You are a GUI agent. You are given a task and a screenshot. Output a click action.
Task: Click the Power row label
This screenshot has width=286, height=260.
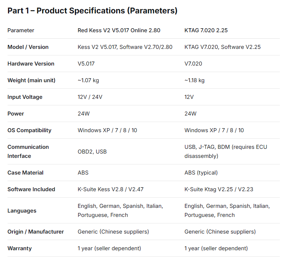pyautogui.click(x=16, y=114)
